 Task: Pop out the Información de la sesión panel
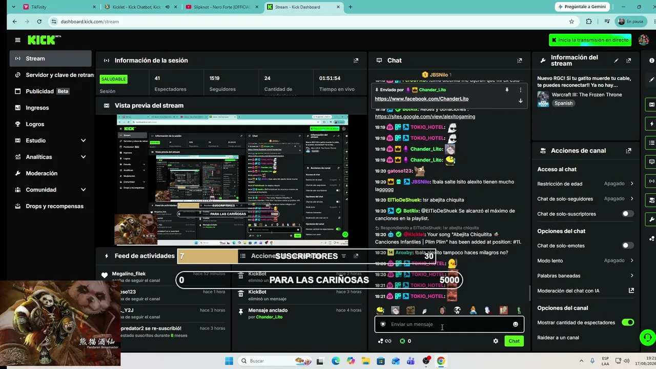pos(356,60)
